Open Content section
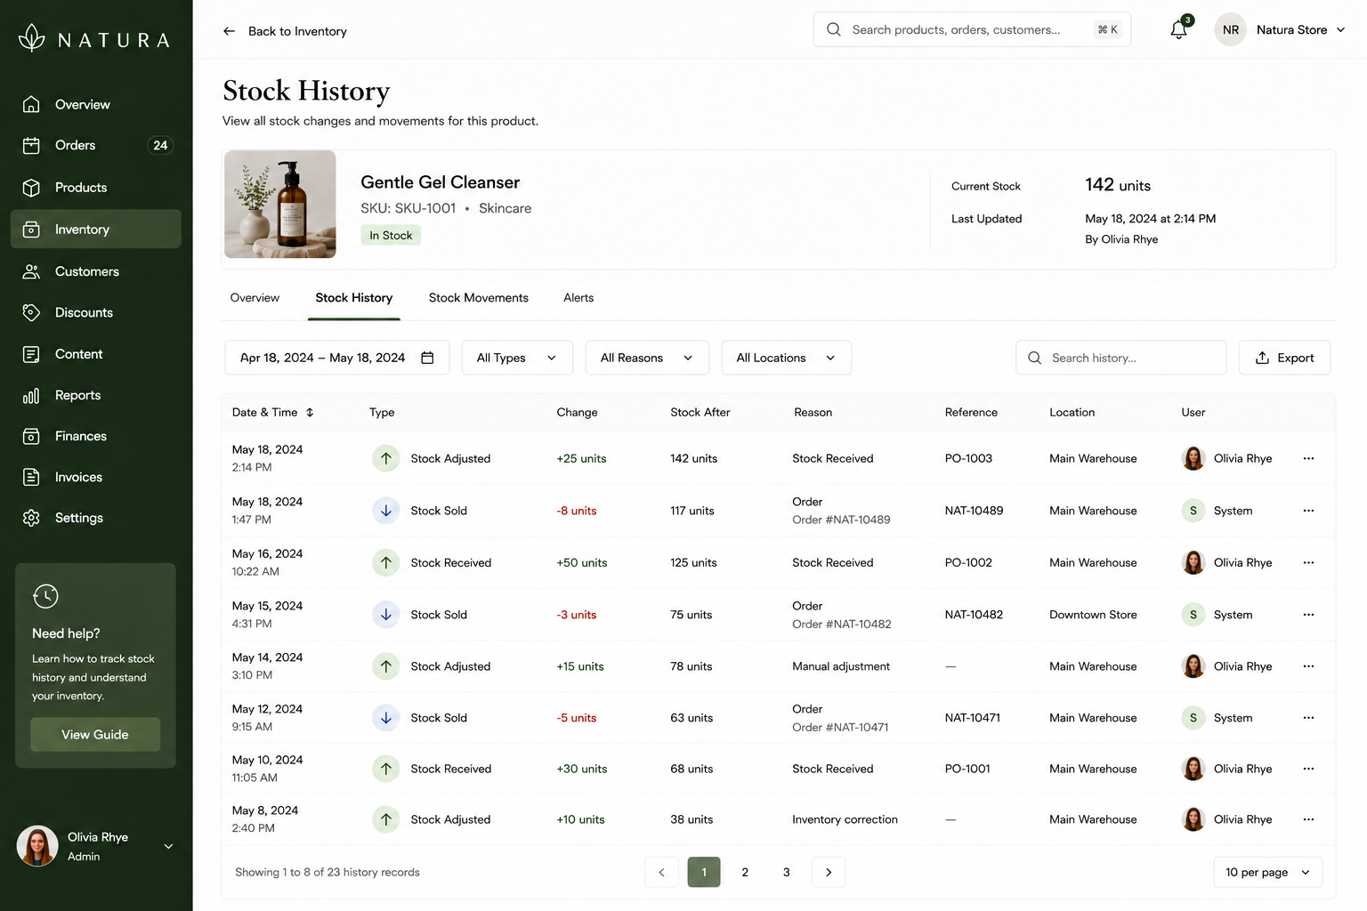The height and width of the screenshot is (911, 1367). [x=95, y=354]
